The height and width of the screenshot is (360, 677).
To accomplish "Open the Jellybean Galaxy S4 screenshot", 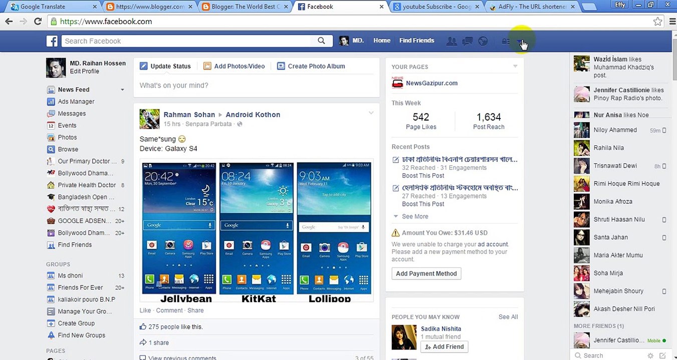I will (x=179, y=228).
